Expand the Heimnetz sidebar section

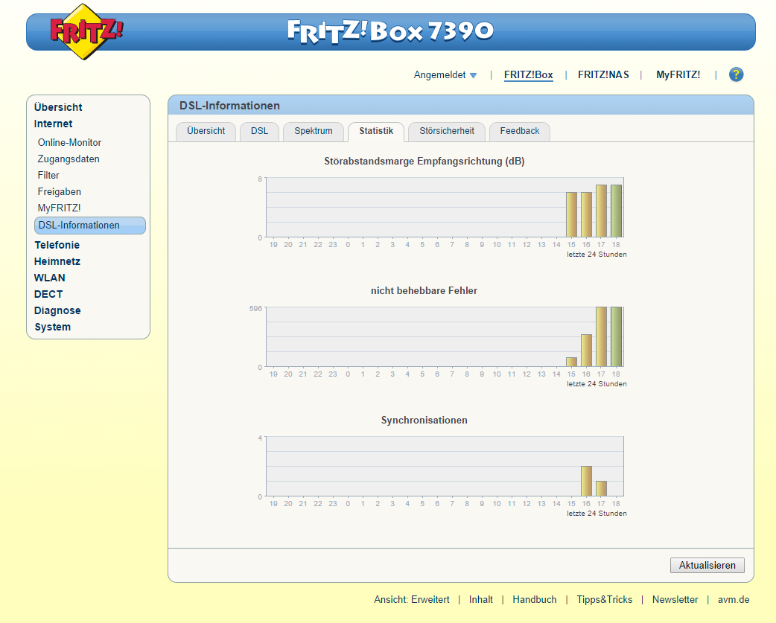[57, 261]
